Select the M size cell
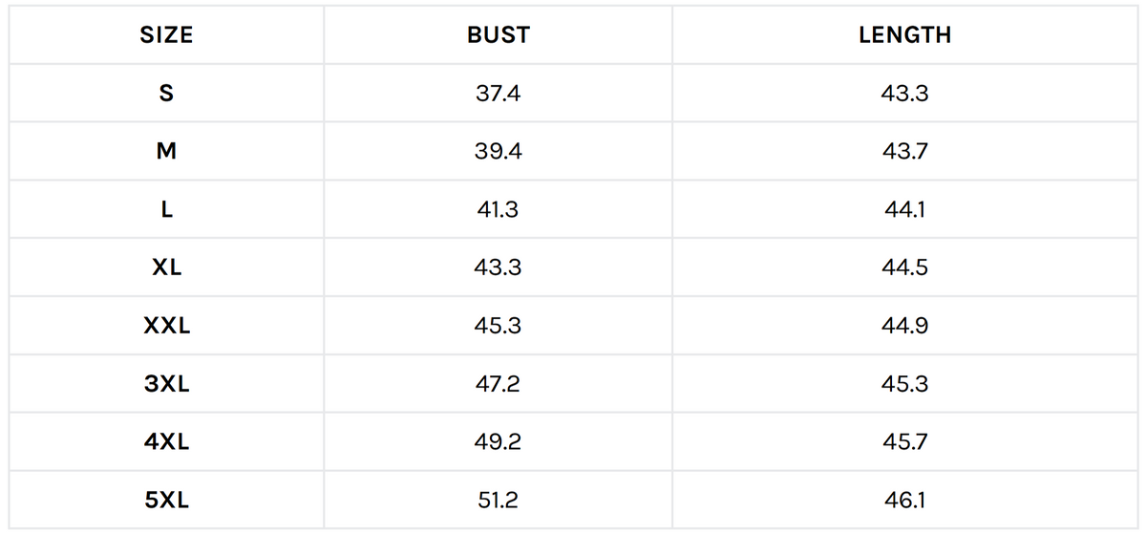The height and width of the screenshot is (534, 1146). point(166,152)
